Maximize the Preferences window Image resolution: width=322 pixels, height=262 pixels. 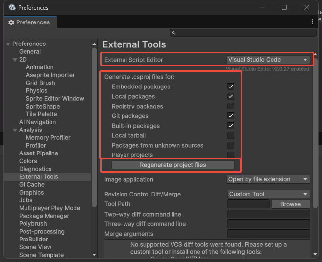point(284,8)
